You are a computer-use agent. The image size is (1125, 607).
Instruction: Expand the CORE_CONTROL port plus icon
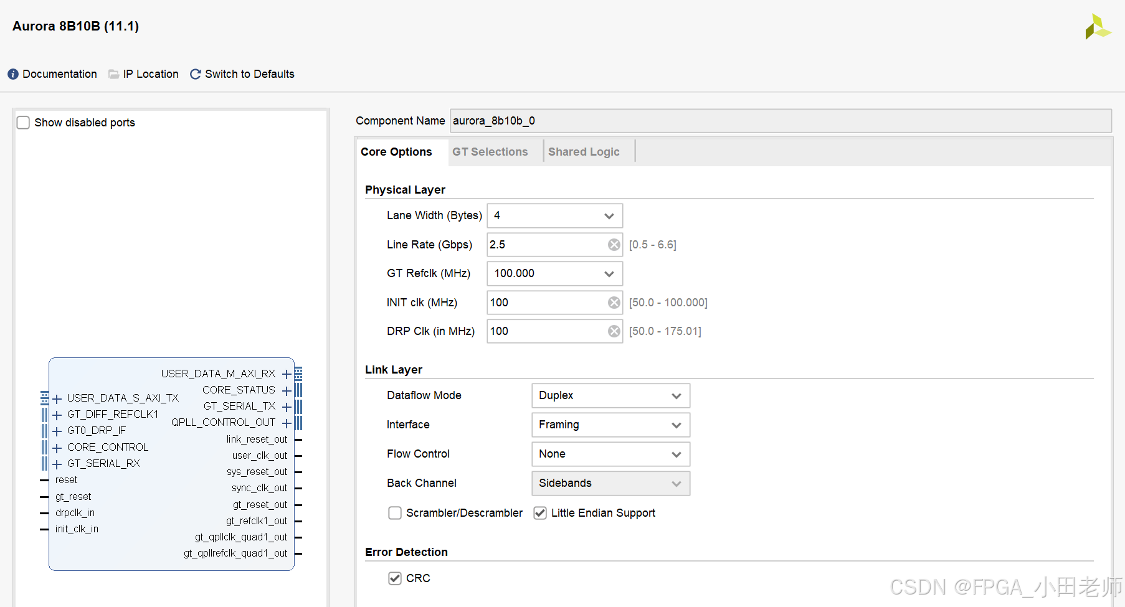[57, 448]
